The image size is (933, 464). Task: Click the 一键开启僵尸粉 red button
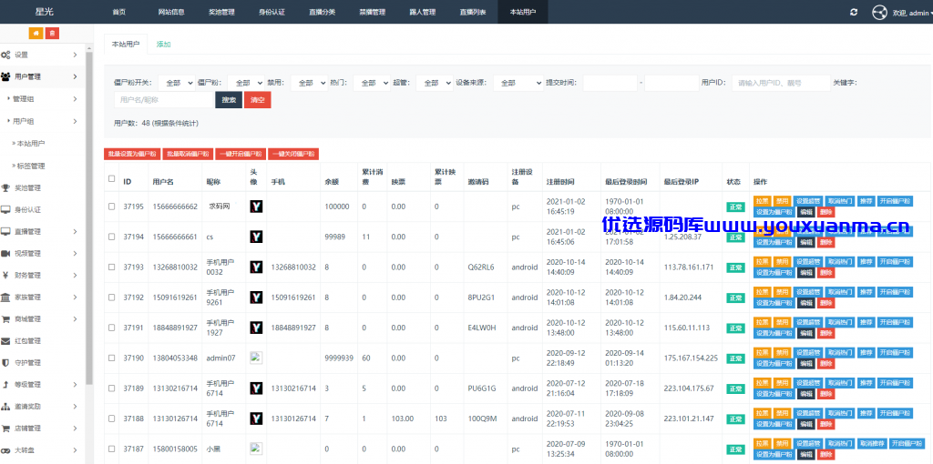click(241, 154)
